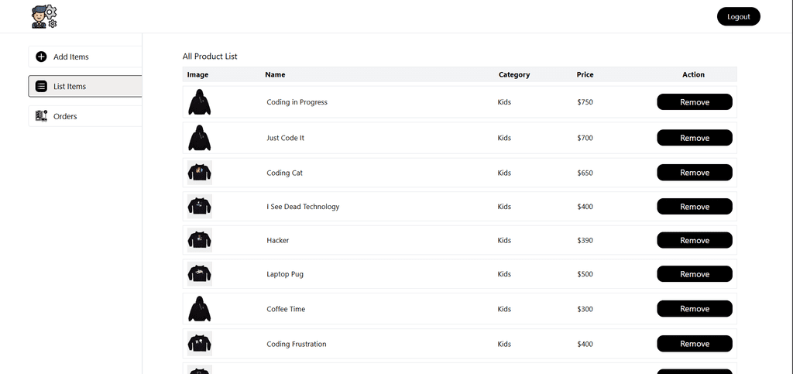Click the Price column header

click(x=585, y=75)
